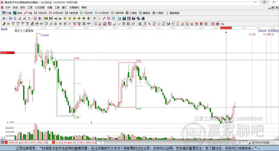Toggle the red yin-yang icon
This screenshot has width=279, height=151.
(x=218, y=24)
